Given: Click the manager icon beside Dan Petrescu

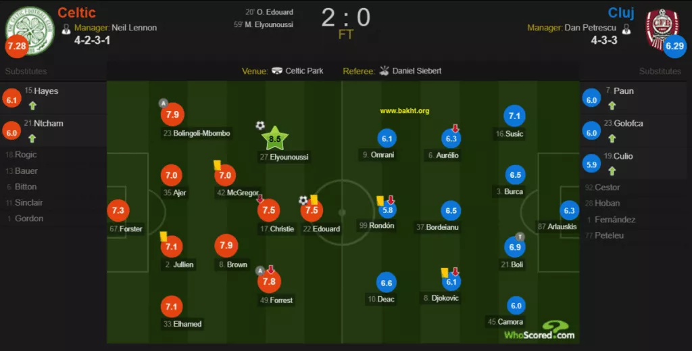Looking at the screenshot, I should tap(626, 28).
